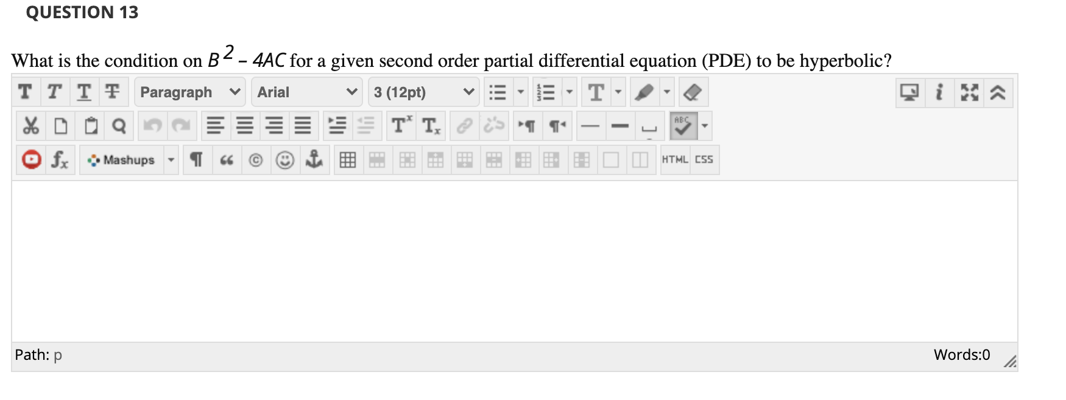This screenshot has width=1066, height=400.
Task: Insert a hyperlink
Action: 464,126
